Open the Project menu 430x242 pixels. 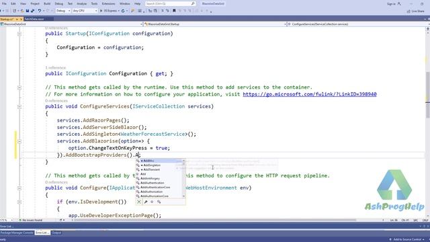tap(35, 4)
